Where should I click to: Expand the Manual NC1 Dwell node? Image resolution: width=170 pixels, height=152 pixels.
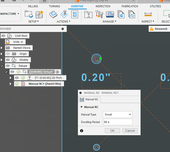pos(10,84)
